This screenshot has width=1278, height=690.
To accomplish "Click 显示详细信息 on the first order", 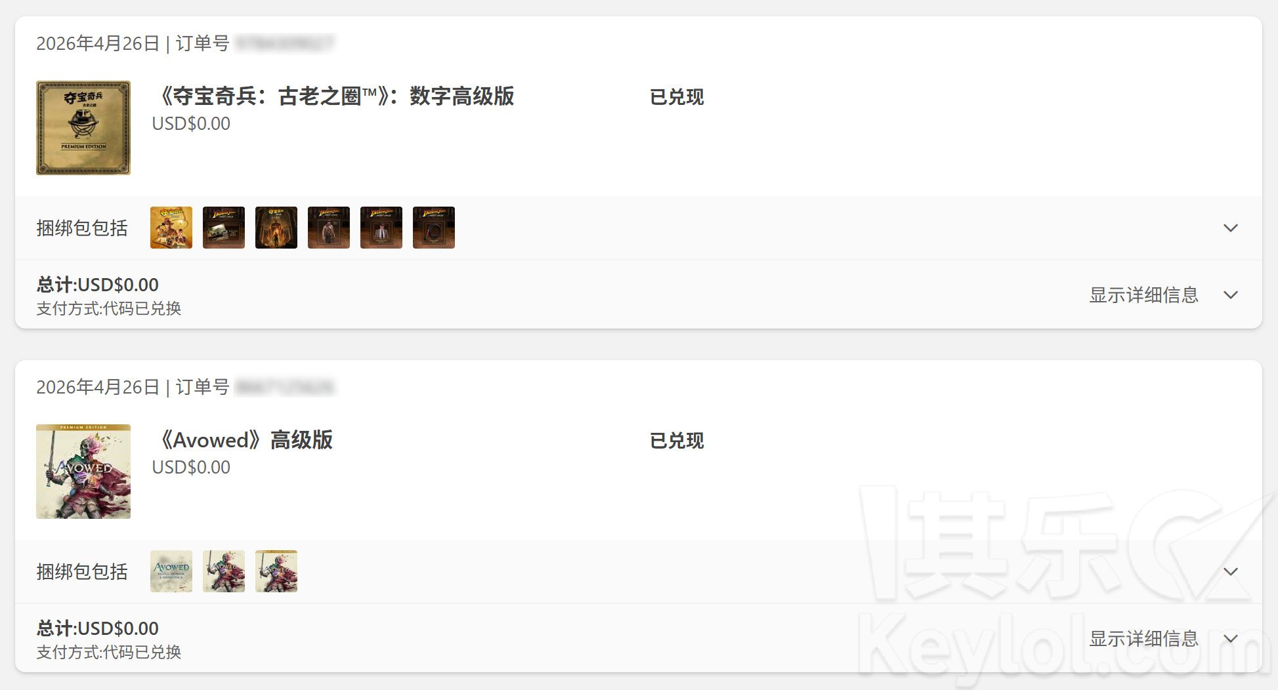I will (x=1144, y=295).
